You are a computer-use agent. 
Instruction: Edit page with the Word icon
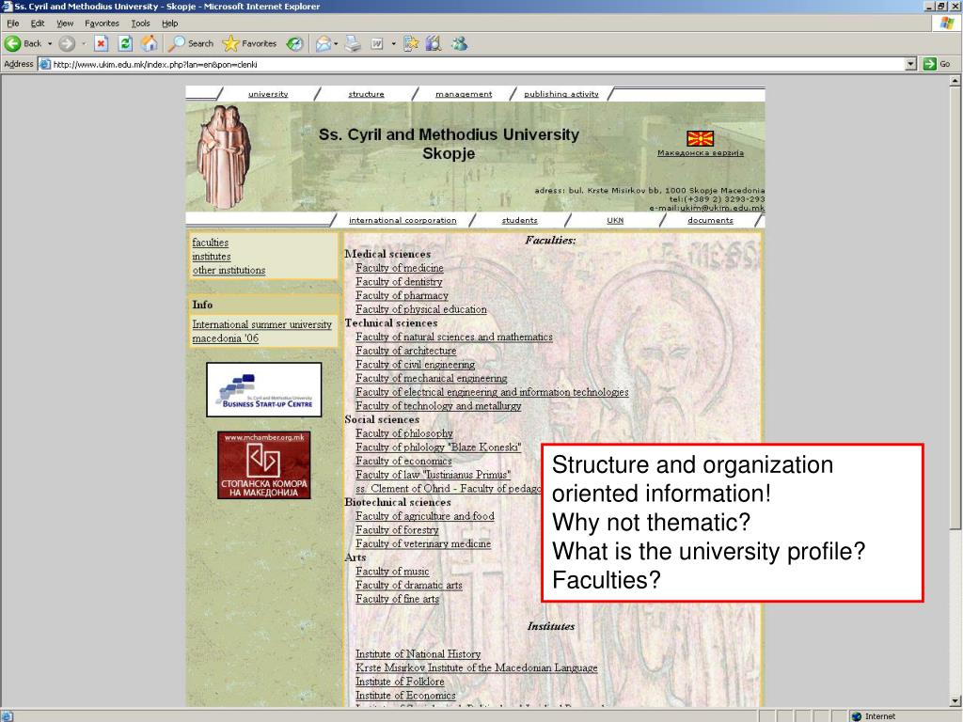[377, 43]
